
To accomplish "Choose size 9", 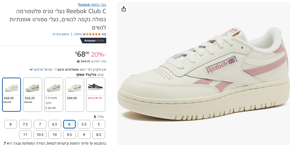I will pyautogui.click(x=84, y=135).
